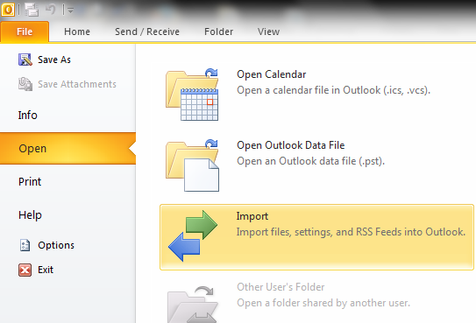Open the Help section

pyautogui.click(x=30, y=215)
